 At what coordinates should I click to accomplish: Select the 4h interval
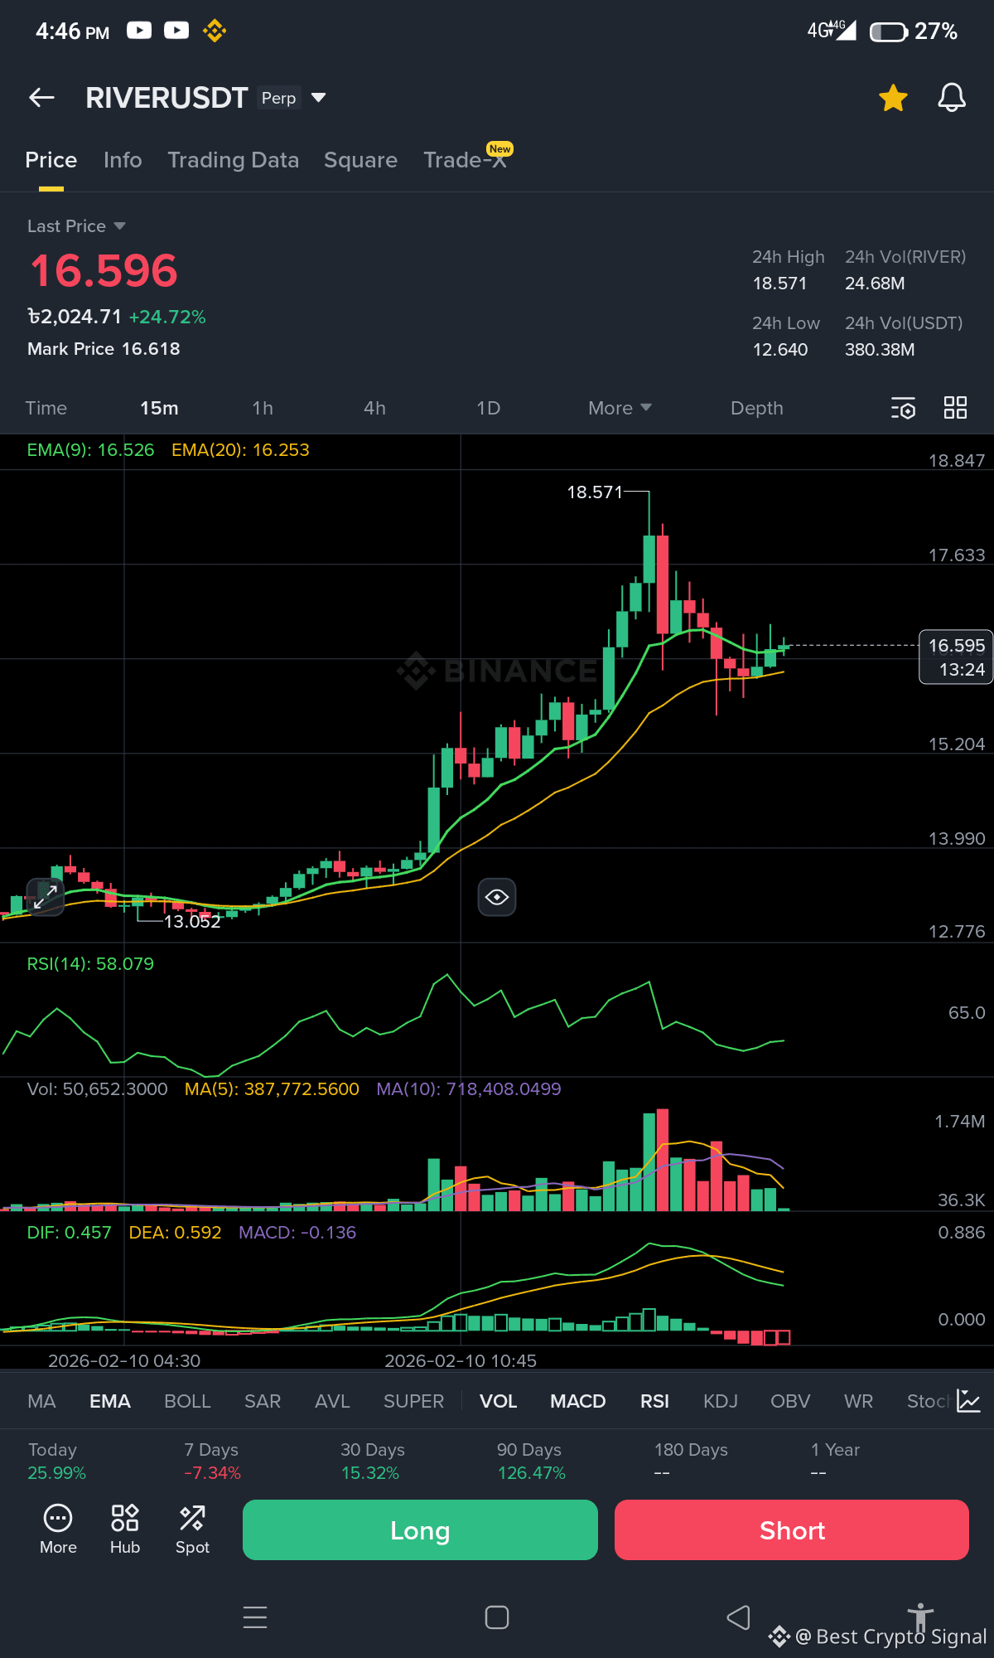pyautogui.click(x=374, y=408)
